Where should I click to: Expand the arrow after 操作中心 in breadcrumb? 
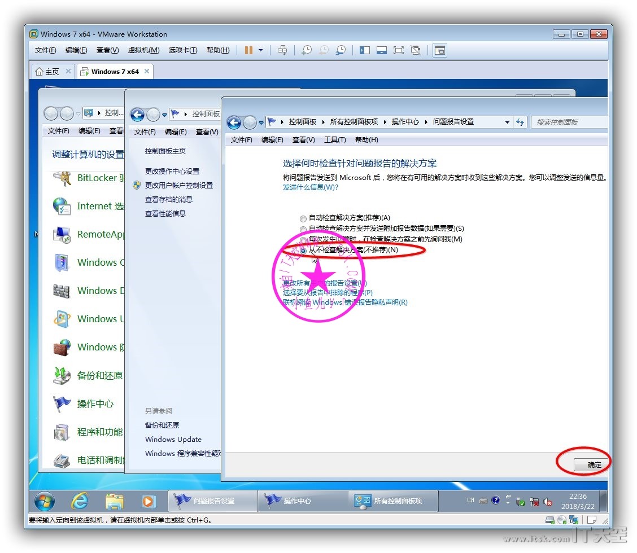[x=426, y=122]
